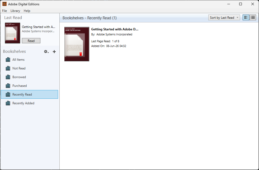Close the Adobe Digital Editions window
This screenshot has width=259, height=170.
click(253, 4)
